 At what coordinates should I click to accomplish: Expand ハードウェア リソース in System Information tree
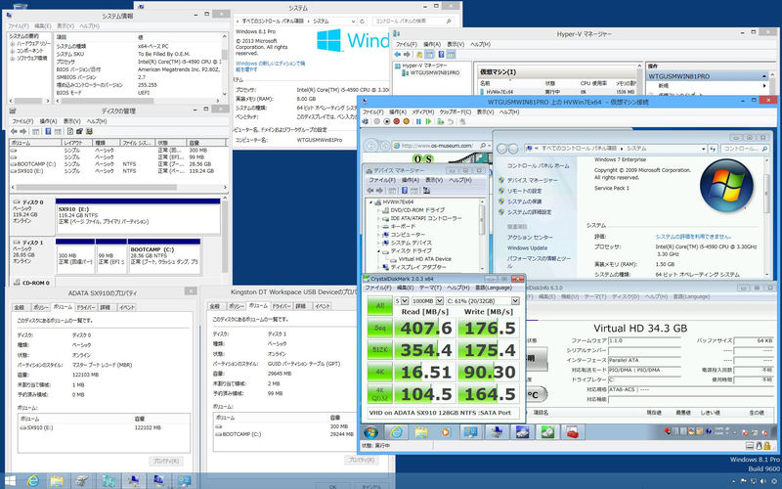pos(13,44)
